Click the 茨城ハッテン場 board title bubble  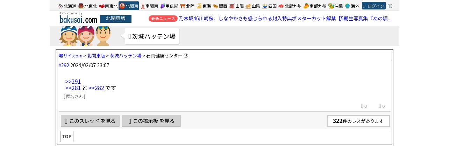[x=152, y=36]
